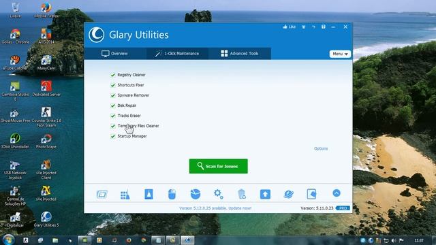The width and height of the screenshot is (436, 245).
Task: Open the help question mark icon
Action: pyautogui.click(x=324, y=27)
